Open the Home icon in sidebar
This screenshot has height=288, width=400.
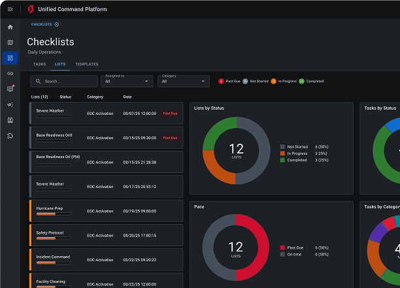(x=10, y=27)
